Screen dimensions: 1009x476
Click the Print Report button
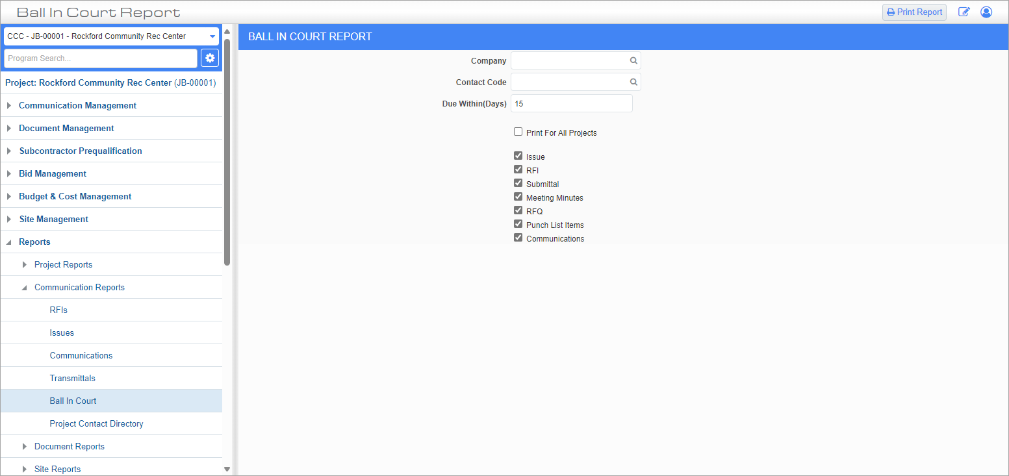914,12
